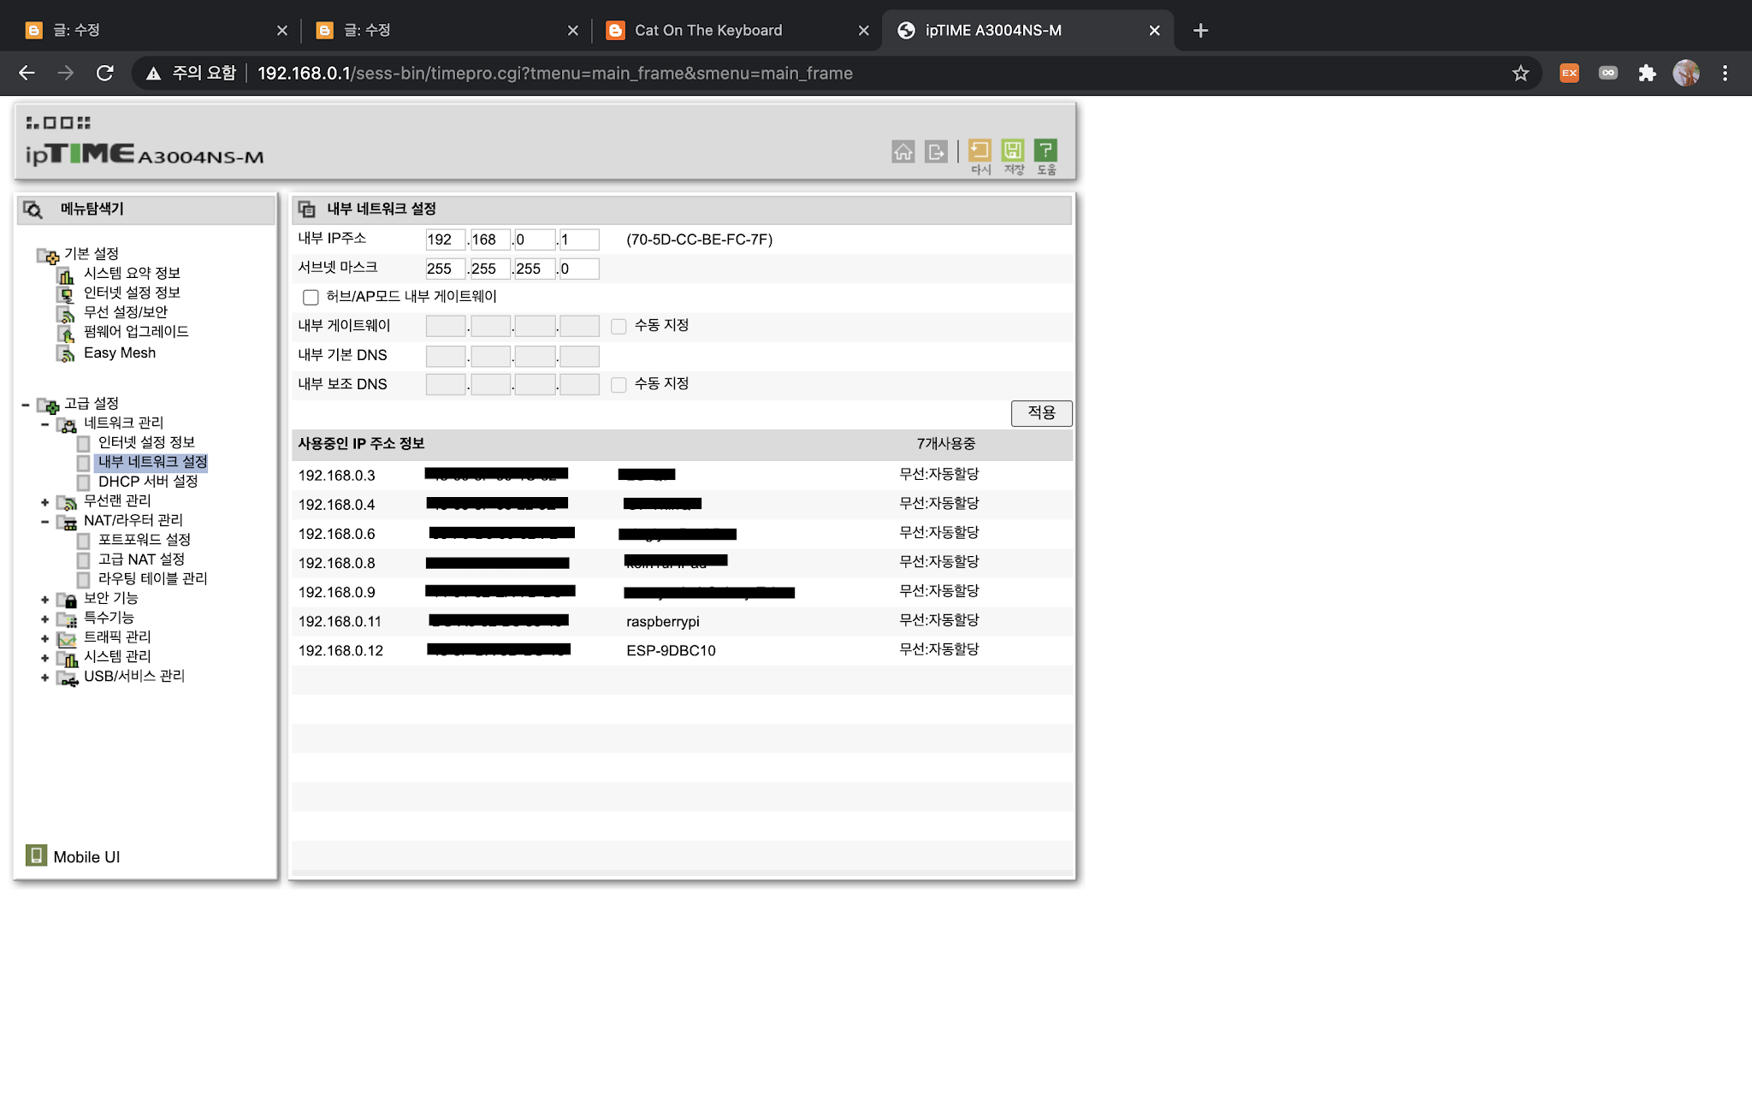
Task: Collapse the NAT/라우터 관리 tree node
Action: 44,521
